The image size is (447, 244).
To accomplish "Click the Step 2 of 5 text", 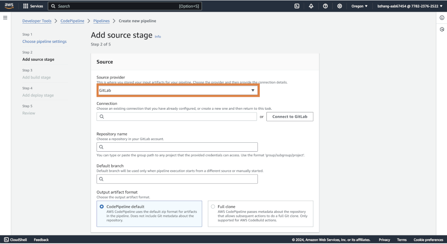I will (x=101, y=44).
